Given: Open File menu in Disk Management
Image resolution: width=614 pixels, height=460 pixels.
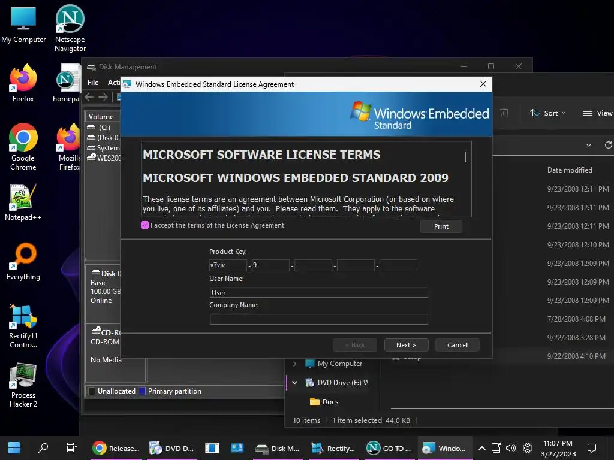Looking at the screenshot, I should 93,83.
